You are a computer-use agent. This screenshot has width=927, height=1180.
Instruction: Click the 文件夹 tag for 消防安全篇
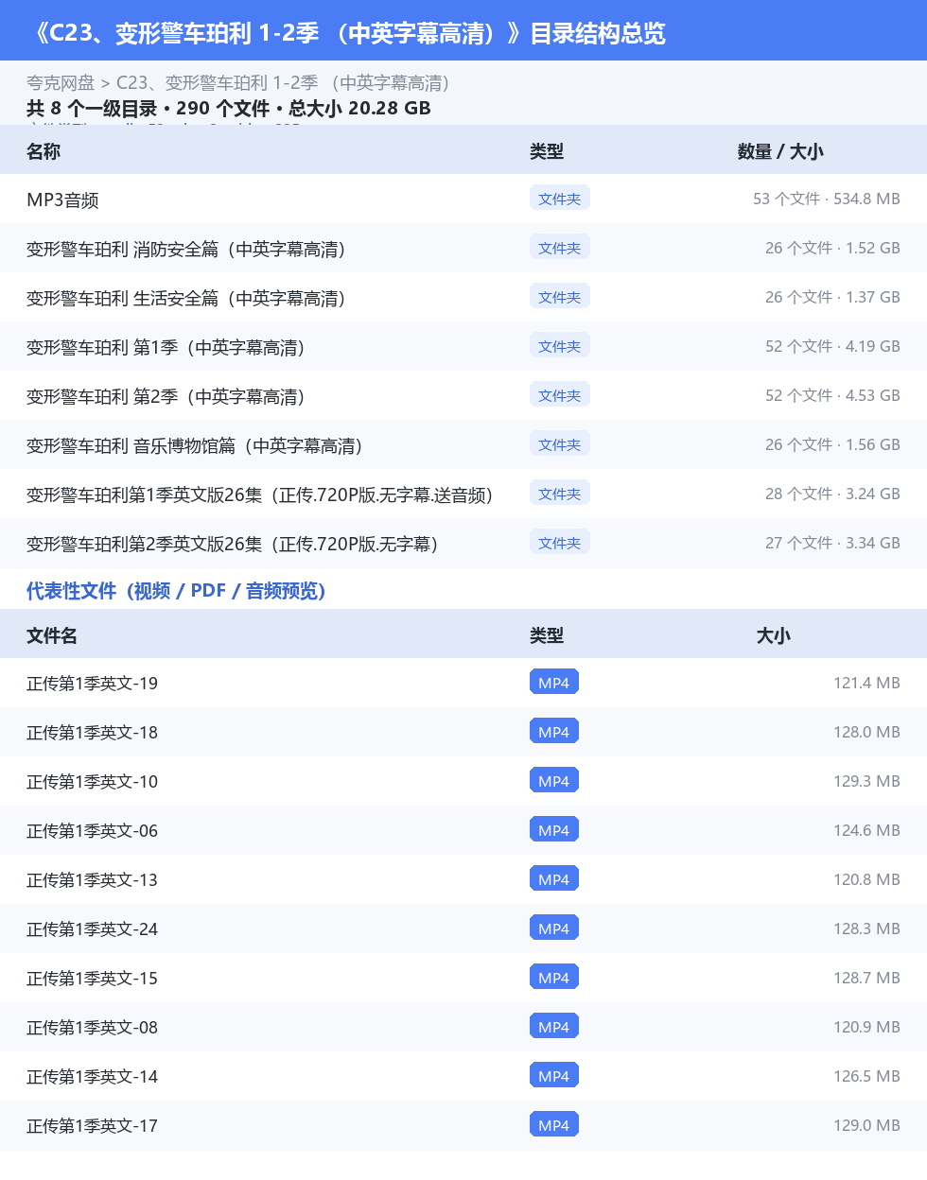(x=560, y=248)
